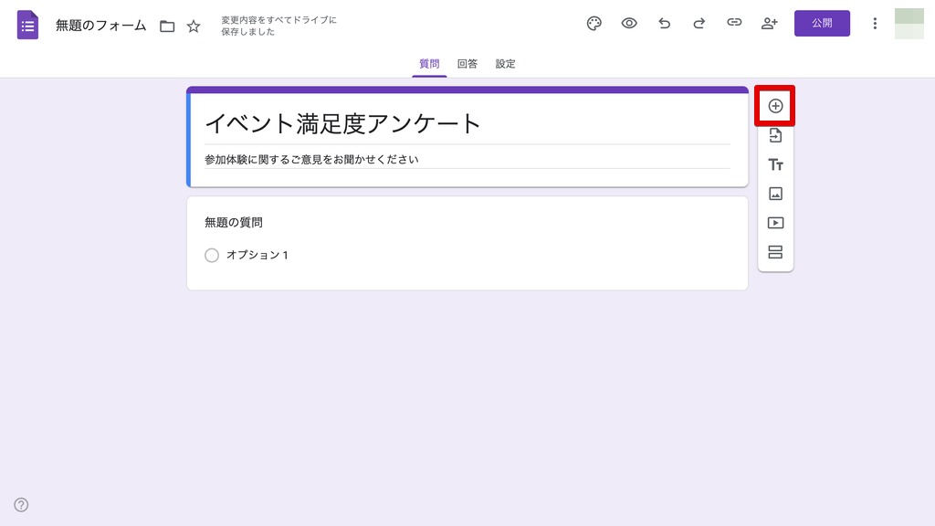Add collaborators with the person-plus icon
The height and width of the screenshot is (526, 935).
[x=769, y=24]
